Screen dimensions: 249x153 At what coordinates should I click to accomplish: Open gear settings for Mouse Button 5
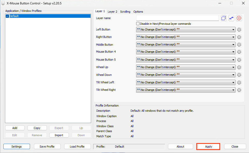coord(239,60)
